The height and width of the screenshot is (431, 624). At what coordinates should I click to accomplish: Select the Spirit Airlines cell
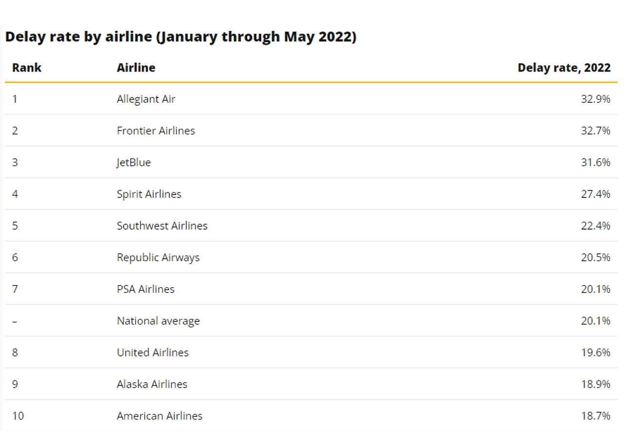pos(149,194)
